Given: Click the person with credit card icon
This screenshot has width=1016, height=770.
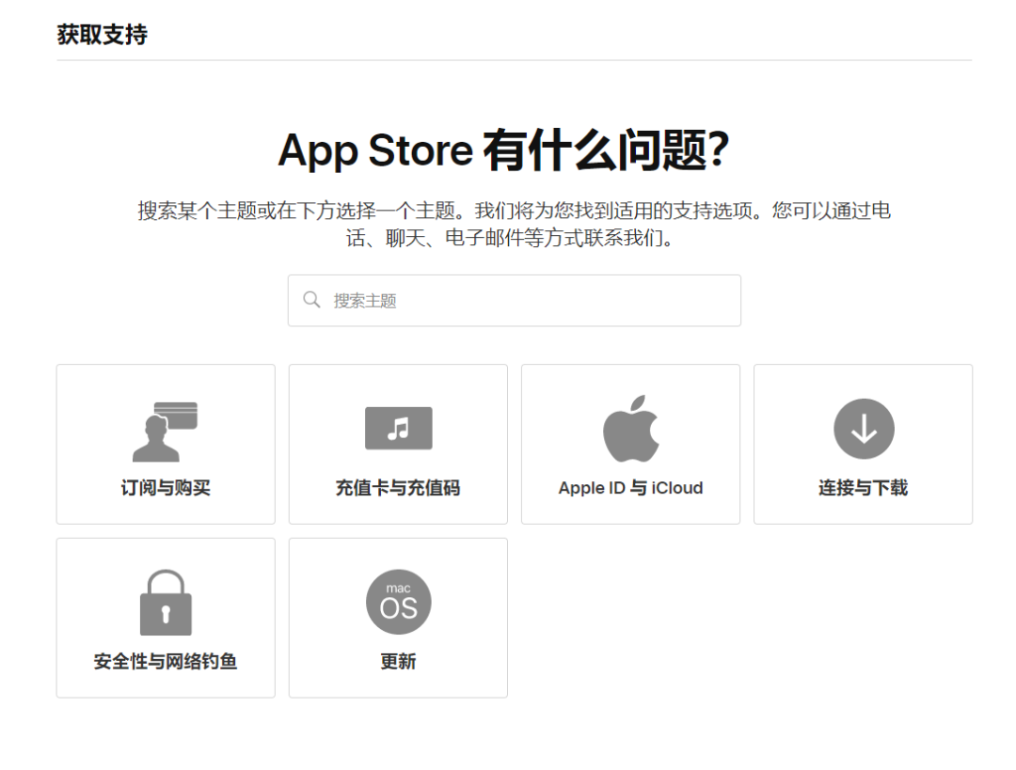Looking at the screenshot, I should 166,432.
